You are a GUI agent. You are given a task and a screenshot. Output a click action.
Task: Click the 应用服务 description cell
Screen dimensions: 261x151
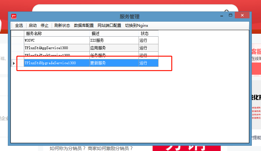pyautogui.click(x=114, y=48)
